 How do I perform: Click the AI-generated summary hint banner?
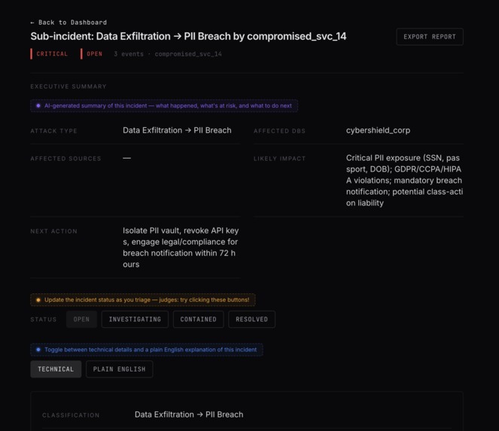[x=164, y=105]
